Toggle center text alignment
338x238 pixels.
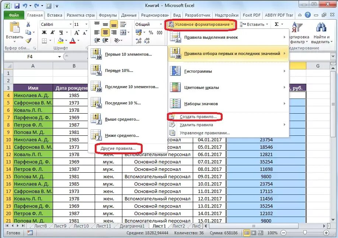tap(105, 32)
